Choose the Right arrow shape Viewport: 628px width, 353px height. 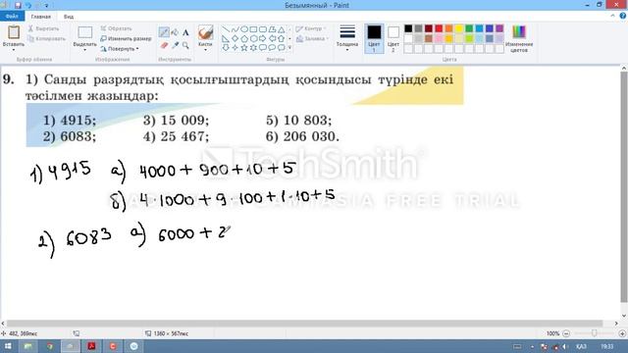coord(263,39)
